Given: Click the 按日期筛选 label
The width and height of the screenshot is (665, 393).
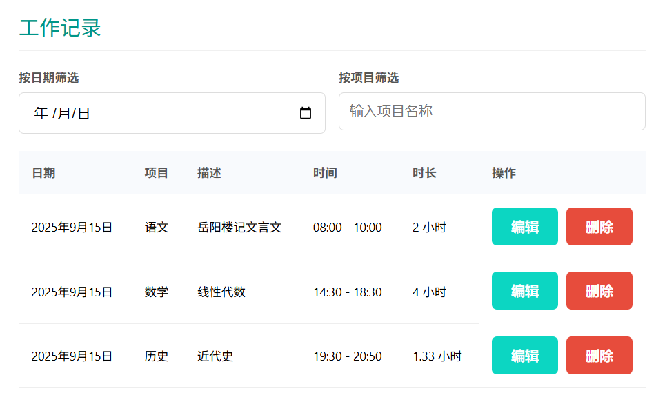Looking at the screenshot, I should [48, 78].
